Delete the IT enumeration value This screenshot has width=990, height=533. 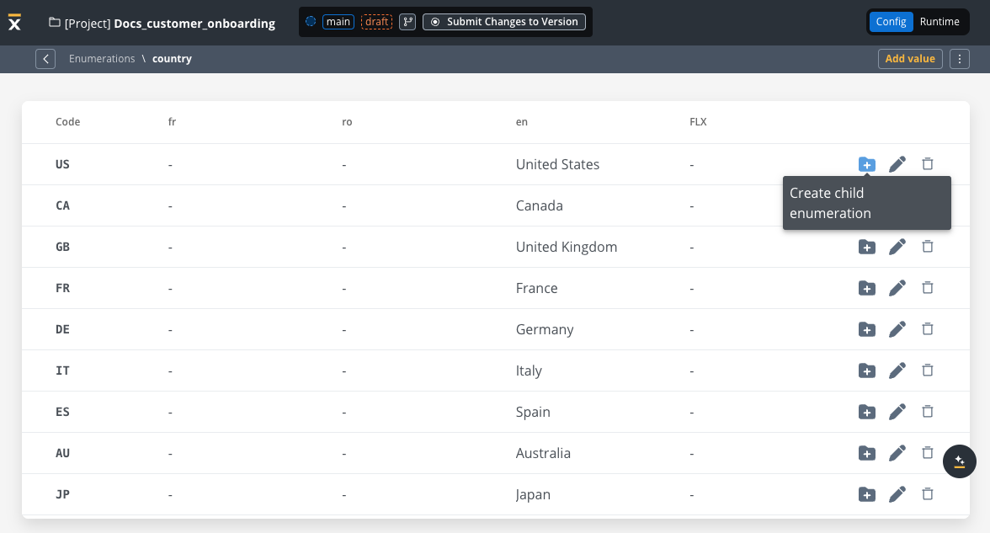click(x=928, y=370)
